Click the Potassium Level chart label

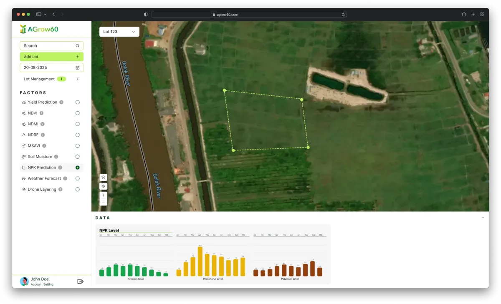pos(290,279)
